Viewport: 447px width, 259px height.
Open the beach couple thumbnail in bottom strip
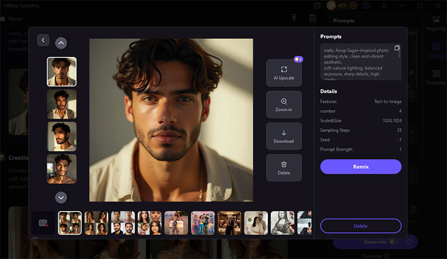point(176,223)
